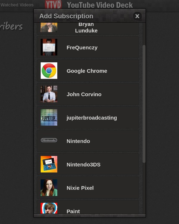Image resolution: width=179 pixels, height=224 pixels.
Task: Select the FreQuenczy channel name
Action: [82, 47]
